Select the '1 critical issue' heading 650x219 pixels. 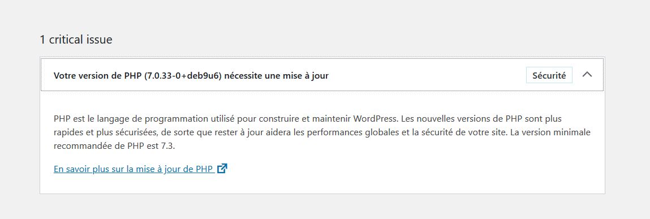(76, 40)
